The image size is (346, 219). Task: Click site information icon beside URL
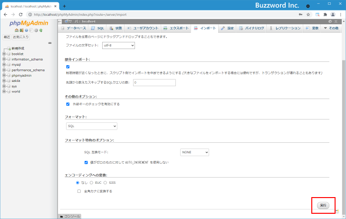coord(30,15)
